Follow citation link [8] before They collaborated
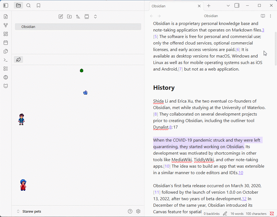Screen dimensions: 277x217 (156, 114)
